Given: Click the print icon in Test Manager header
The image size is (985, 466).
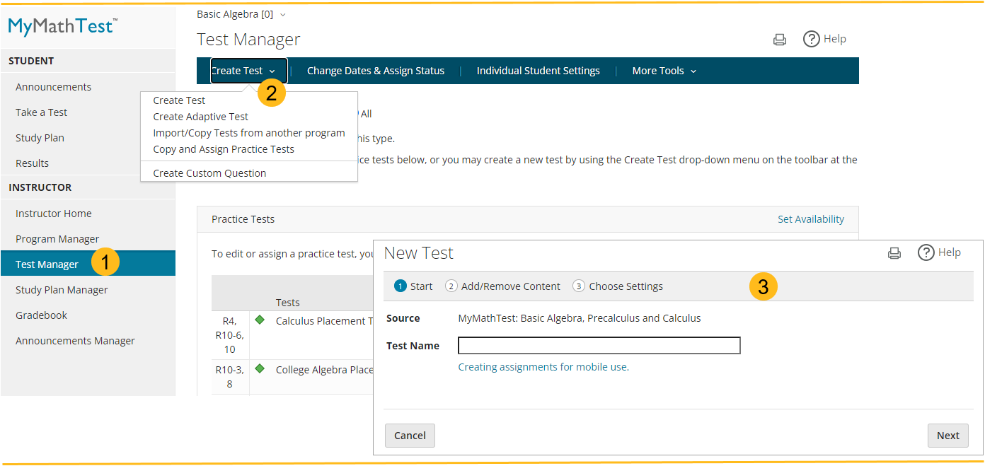Looking at the screenshot, I should pyautogui.click(x=780, y=40).
